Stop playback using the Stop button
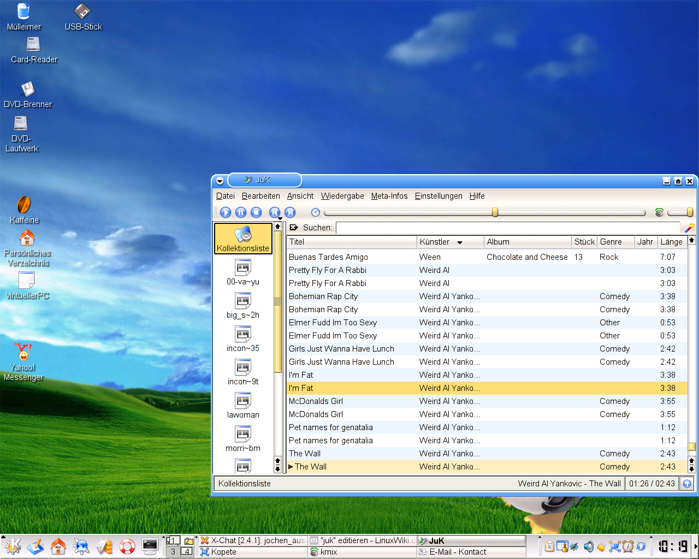This screenshot has width=699, height=559. tap(256, 212)
